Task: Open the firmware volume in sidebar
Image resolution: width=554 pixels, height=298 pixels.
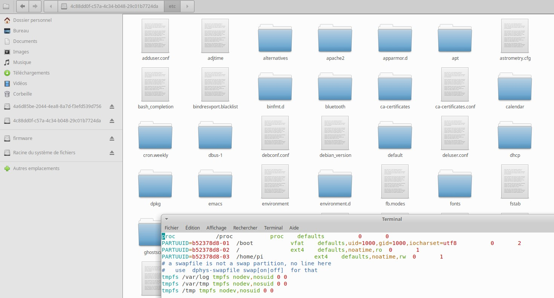Action: pyautogui.click(x=23, y=138)
